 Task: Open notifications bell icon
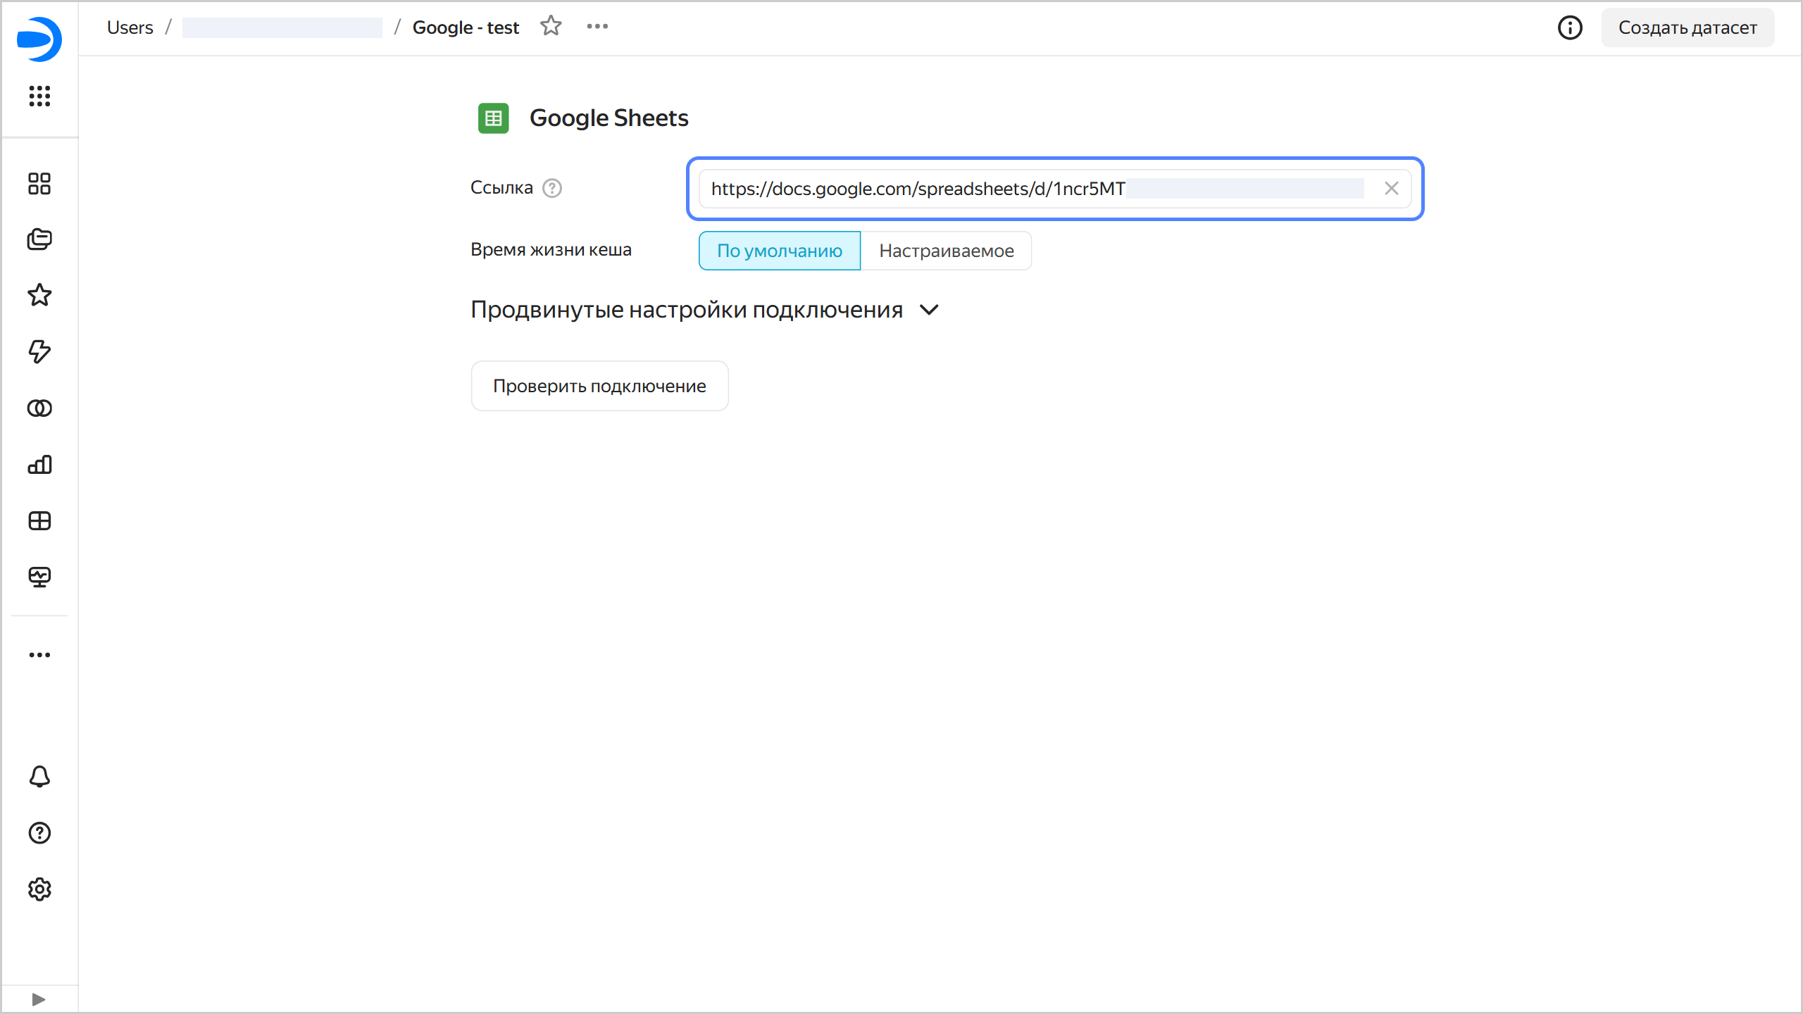(39, 777)
